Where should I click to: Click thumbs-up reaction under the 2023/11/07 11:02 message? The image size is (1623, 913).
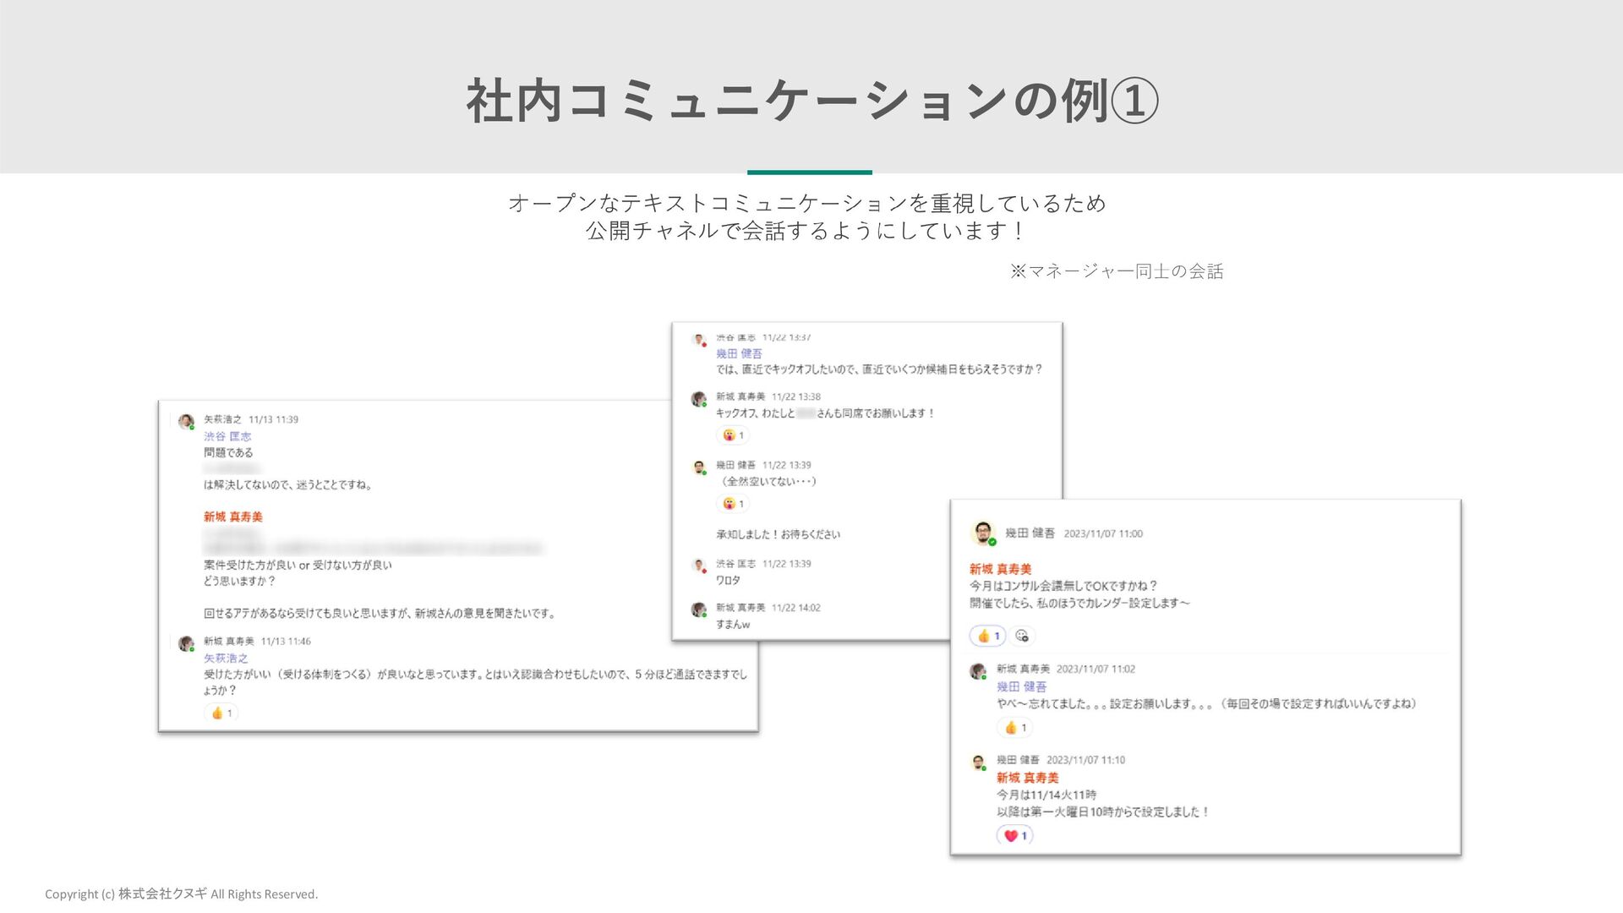pyautogui.click(x=1014, y=727)
